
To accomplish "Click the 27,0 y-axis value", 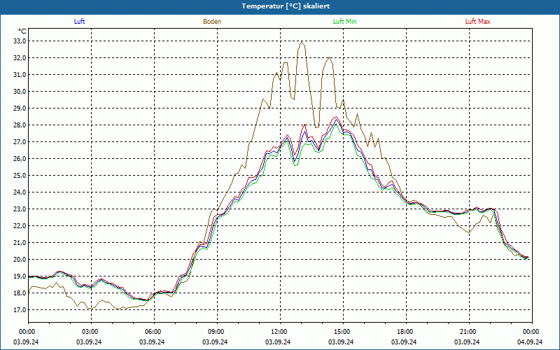I will pyautogui.click(x=20, y=142).
